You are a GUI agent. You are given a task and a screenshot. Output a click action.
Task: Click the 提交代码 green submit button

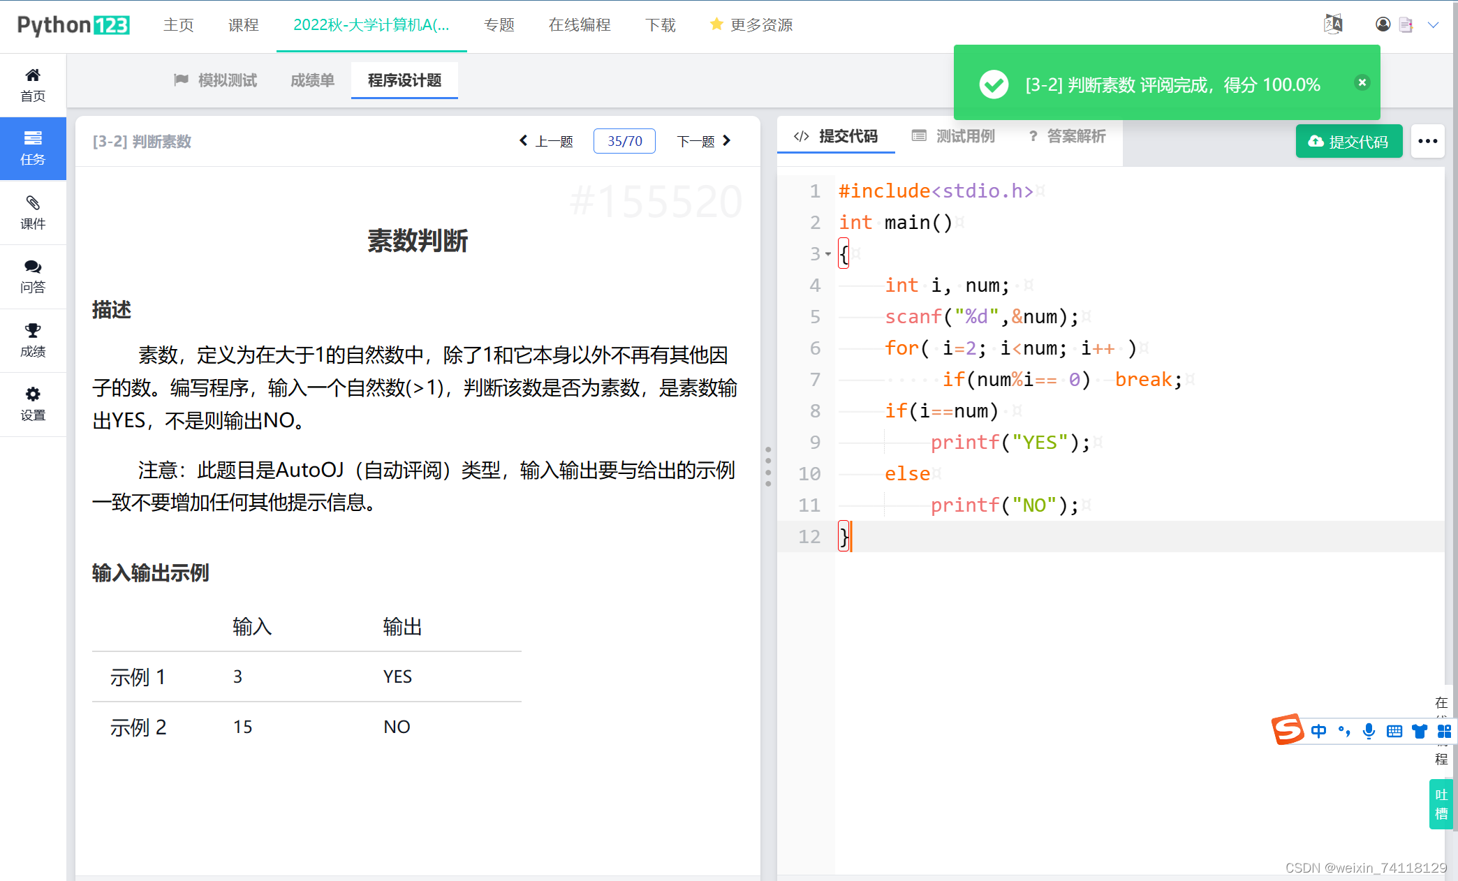[x=1348, y=141]
